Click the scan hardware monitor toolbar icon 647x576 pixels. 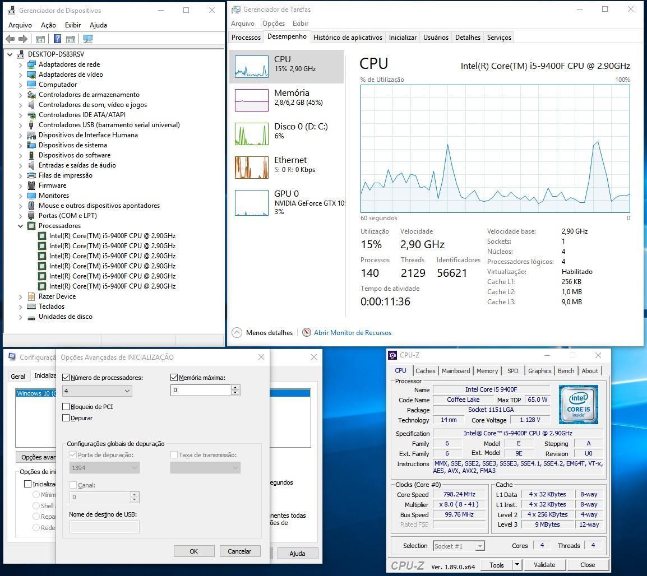pyautogui.click(x=88, y=39)
